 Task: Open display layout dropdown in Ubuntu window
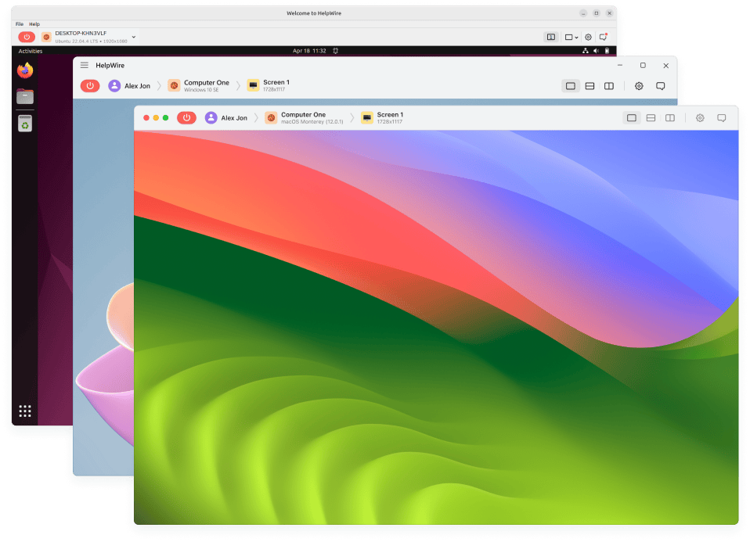point(572,37)
